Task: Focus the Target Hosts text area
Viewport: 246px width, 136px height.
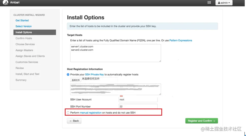Action: (115, 53)
